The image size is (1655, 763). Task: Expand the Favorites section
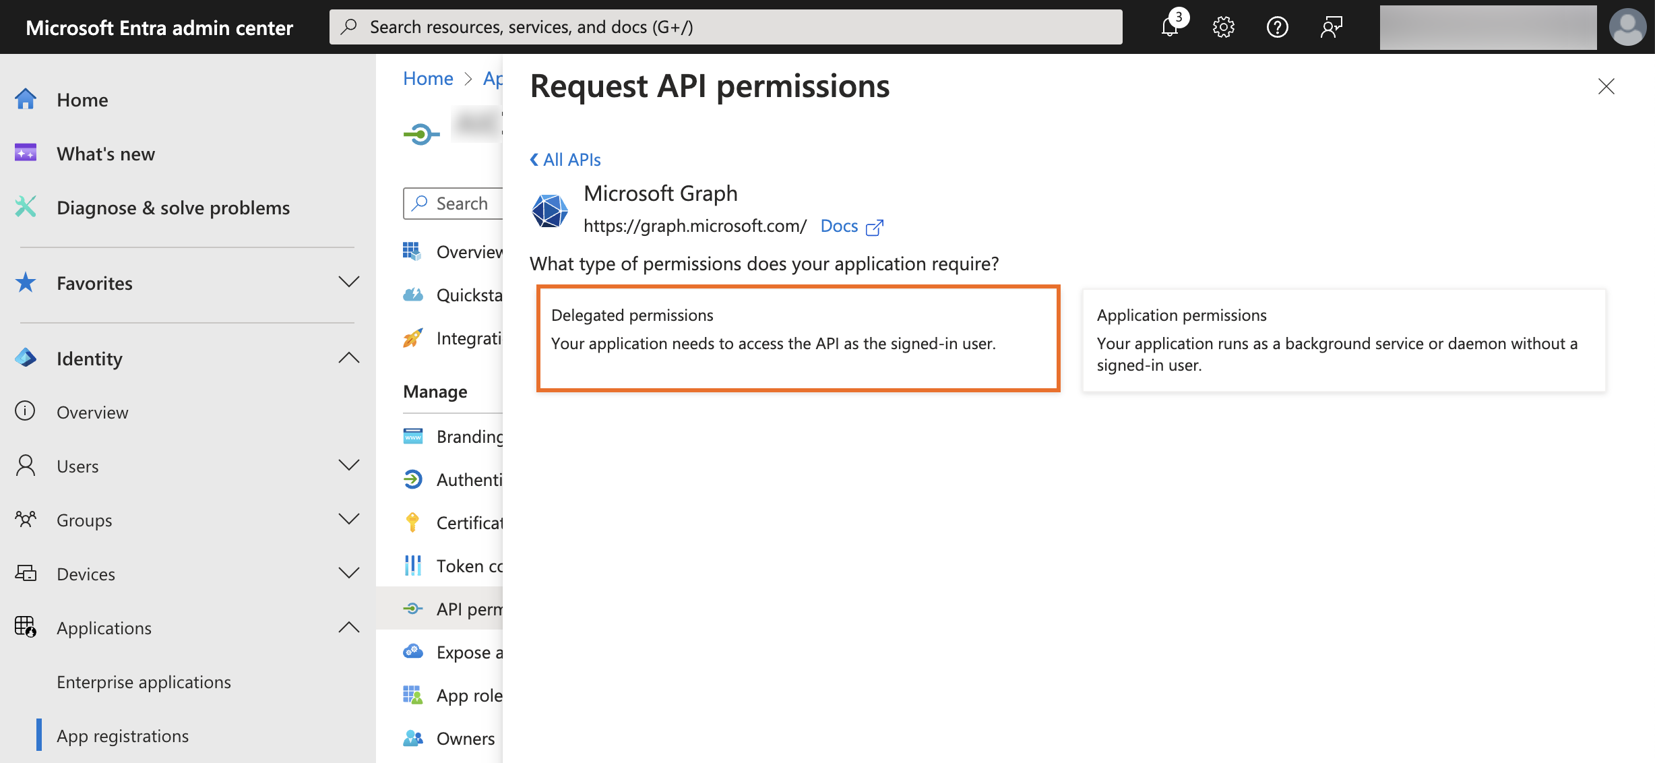[x=348, y=282]
